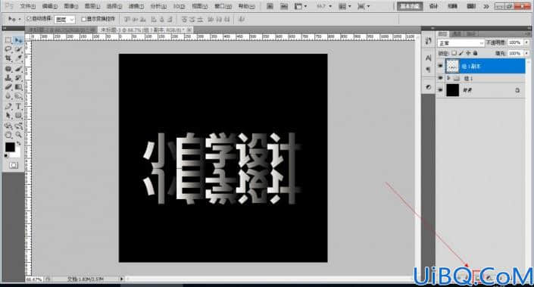Select the Spot Healing Brush tool
The width and height of the screenshot is (534, 287).
(x=8, y=69)
